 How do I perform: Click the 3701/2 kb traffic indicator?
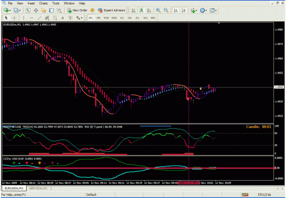[264, 195]
